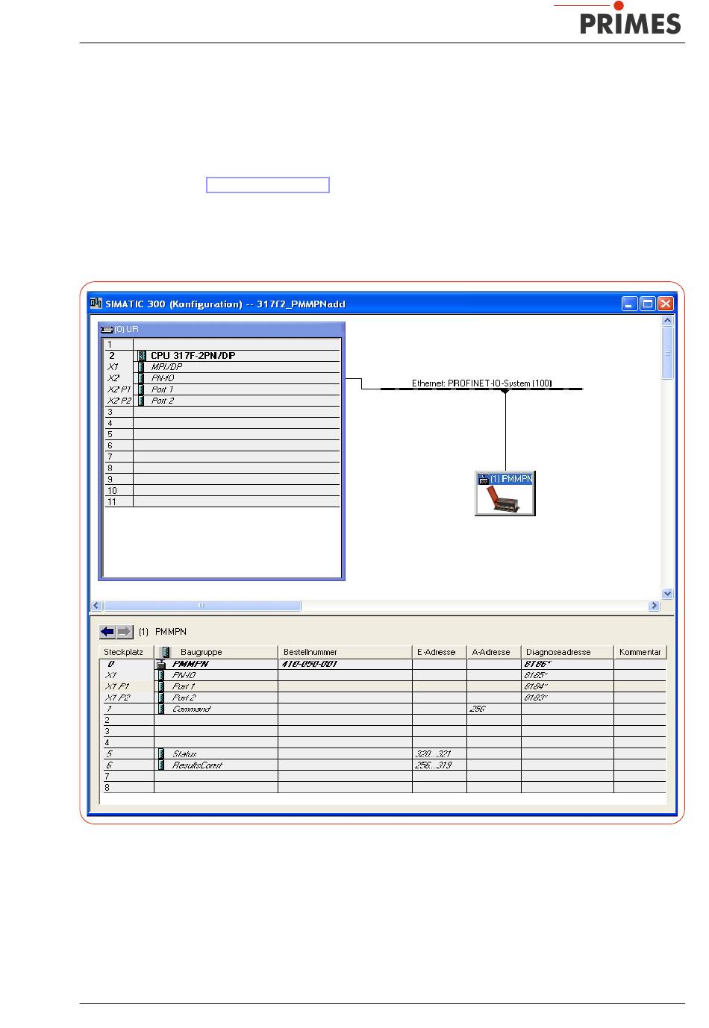The width and height of the screenshot is (709, 1028).
Task: Minimize the SIMATIC 300 configuration window
Action: [631, 304]
